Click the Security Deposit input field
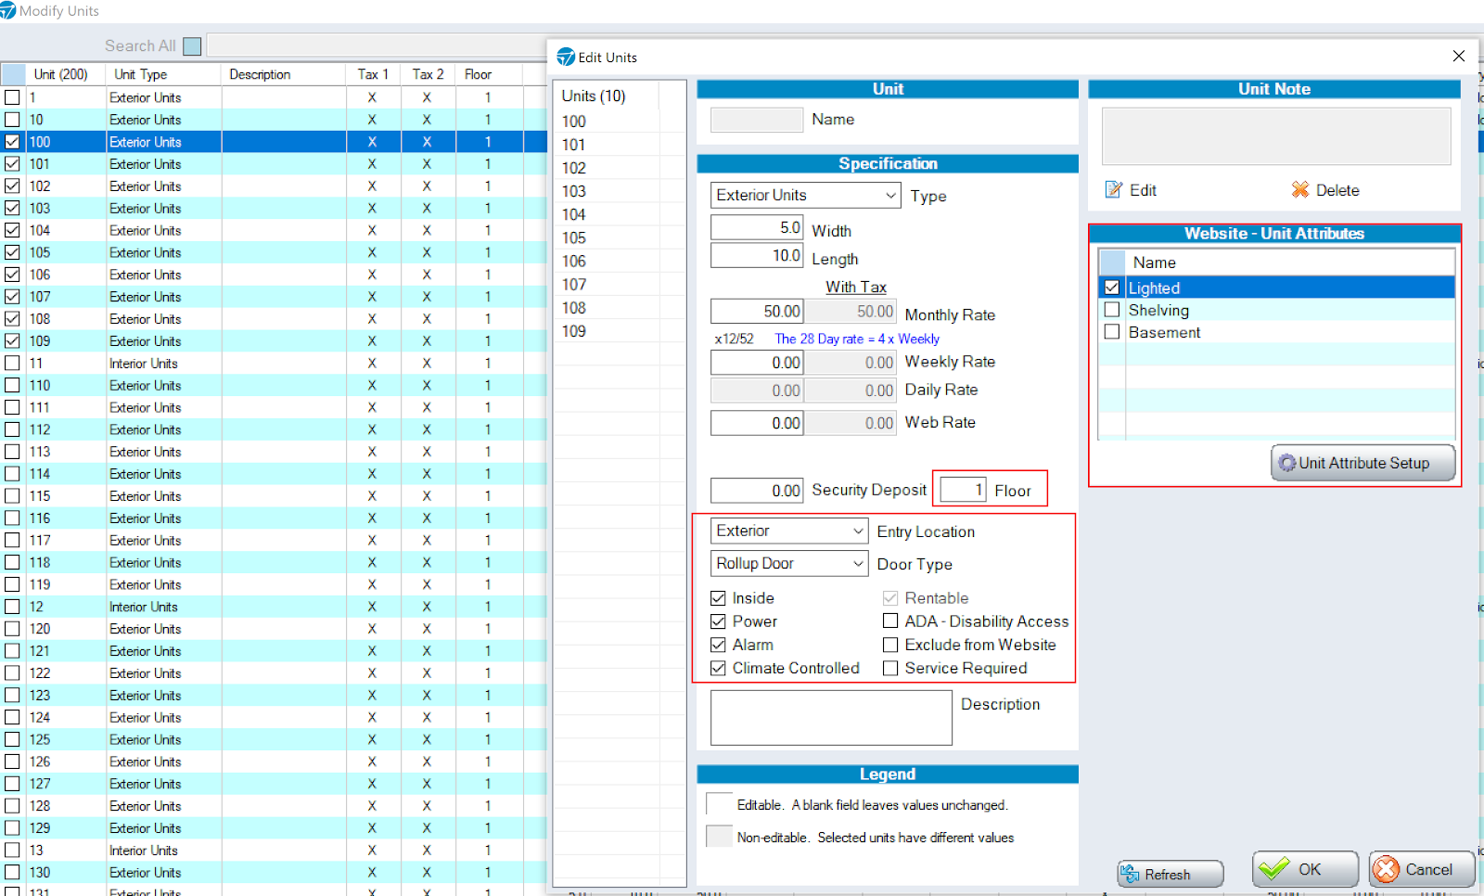 point(757,491)
